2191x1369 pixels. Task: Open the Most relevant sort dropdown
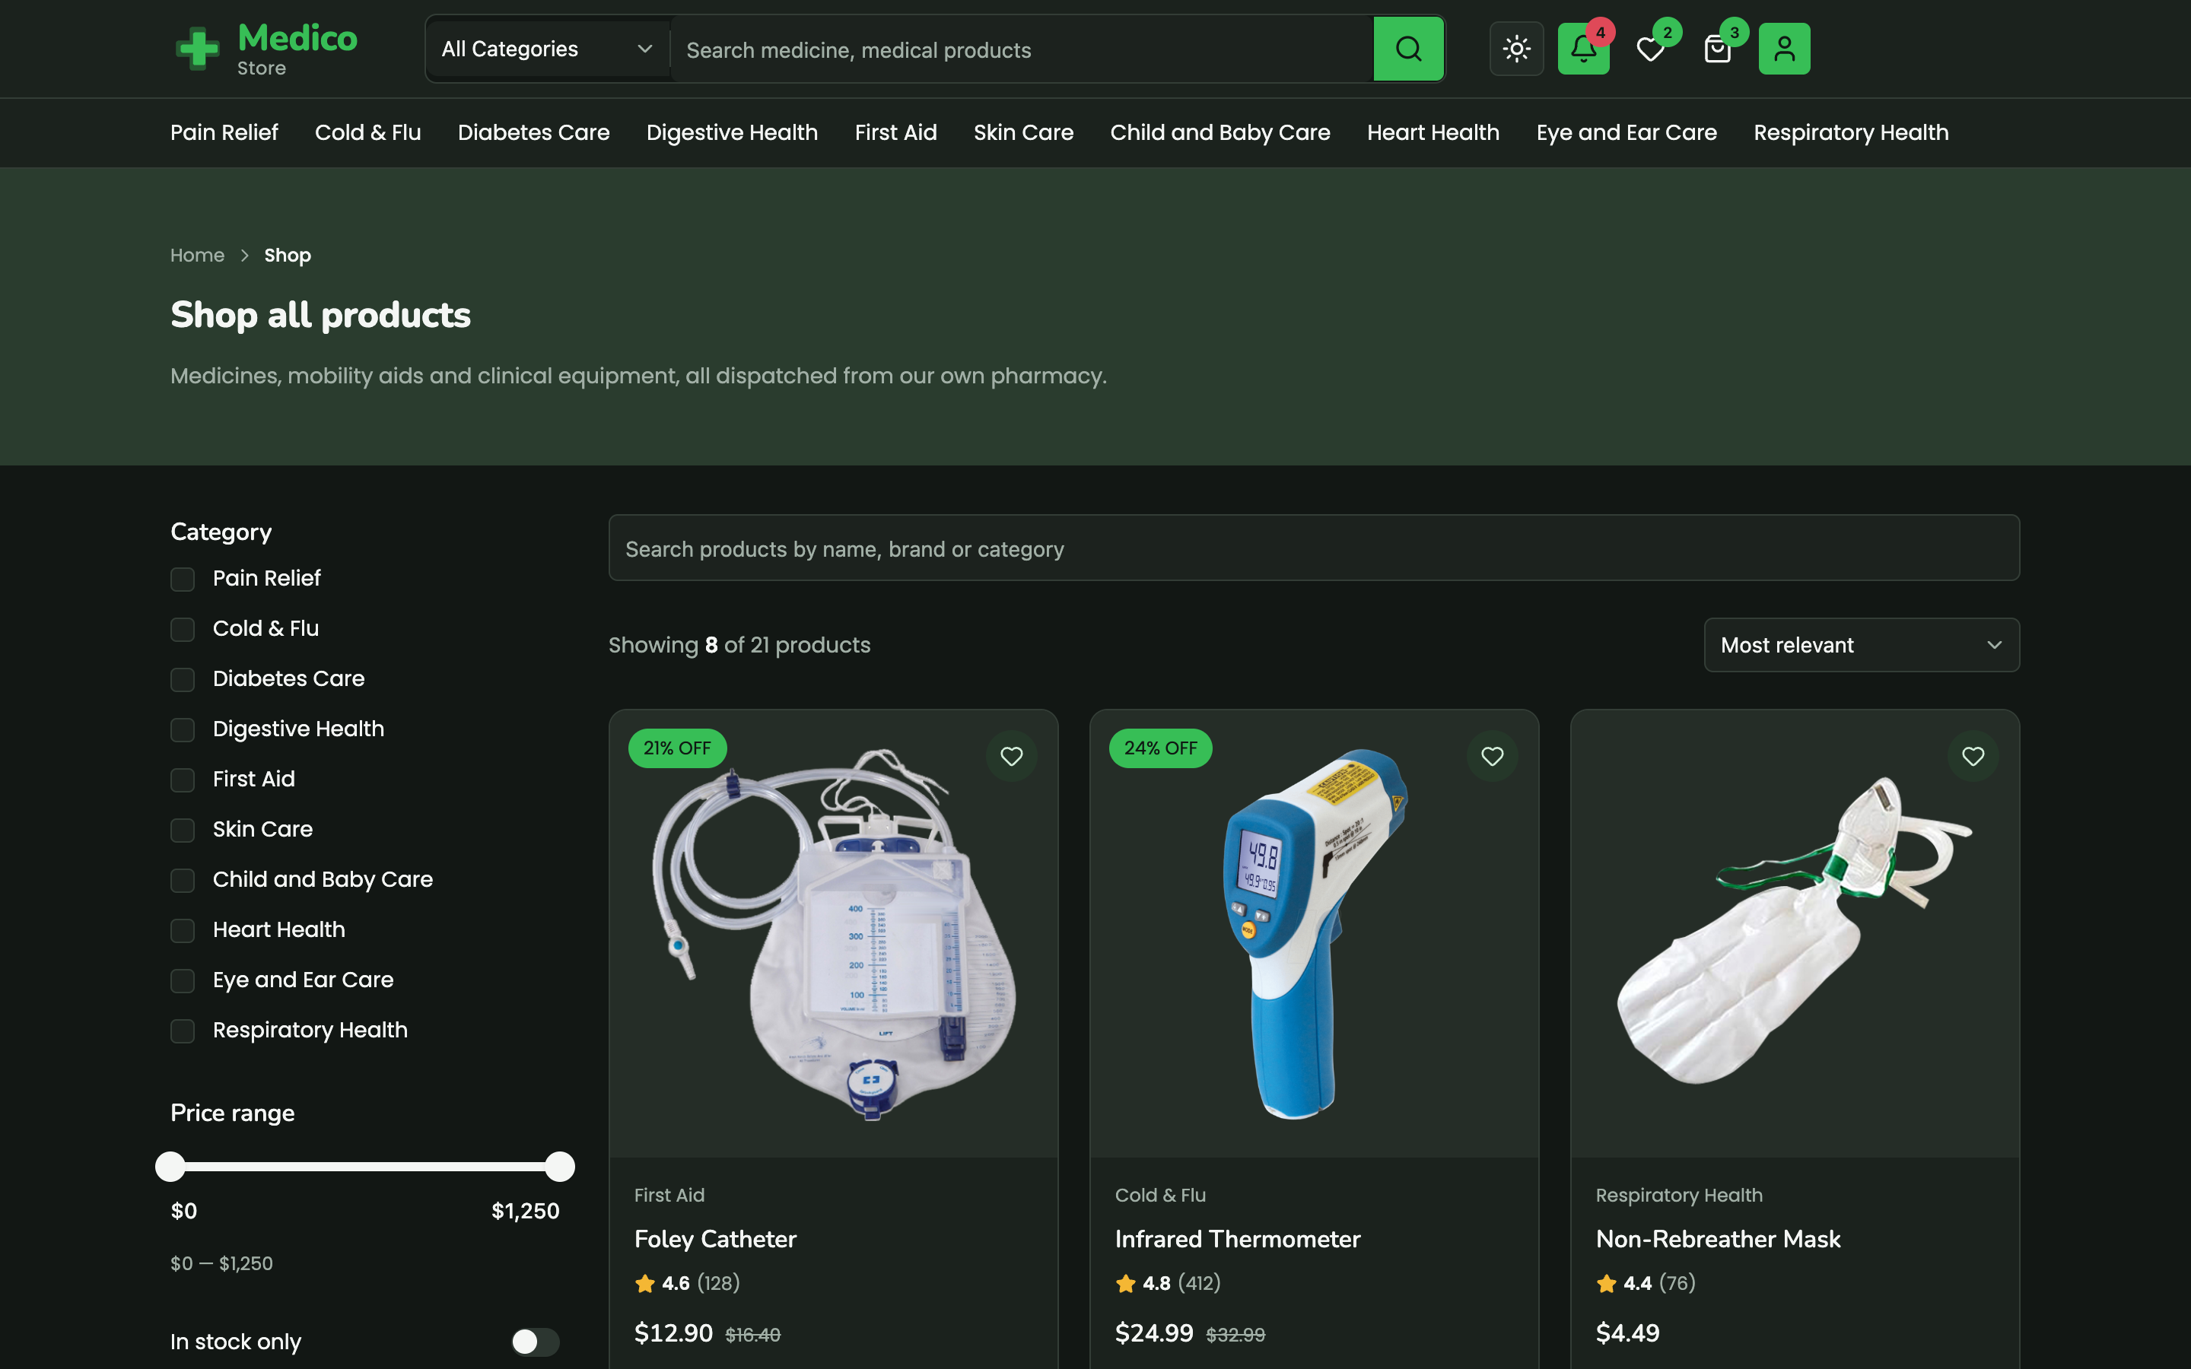coord(1862,645)
